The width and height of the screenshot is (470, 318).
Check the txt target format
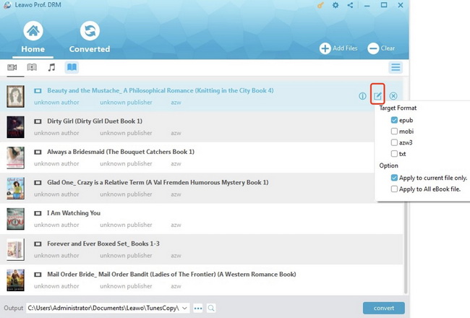point(394,154)
